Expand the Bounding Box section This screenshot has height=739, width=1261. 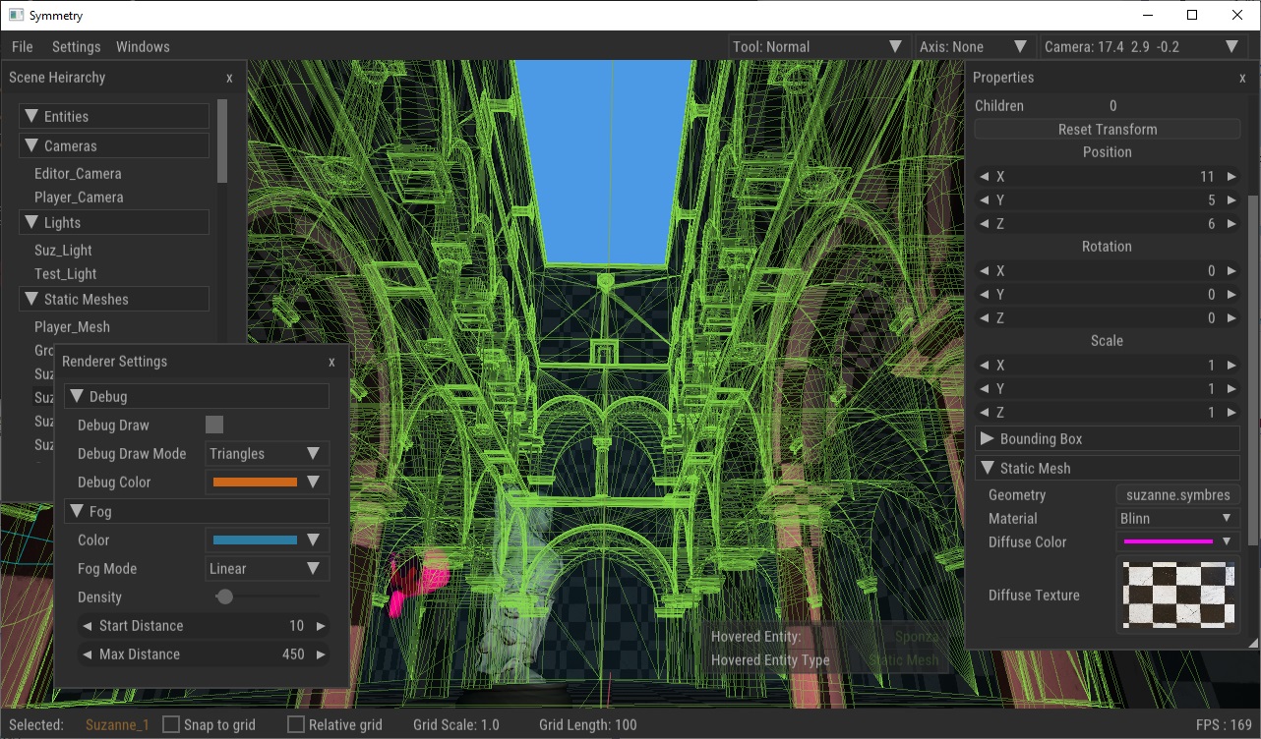tap(1108, 438)
